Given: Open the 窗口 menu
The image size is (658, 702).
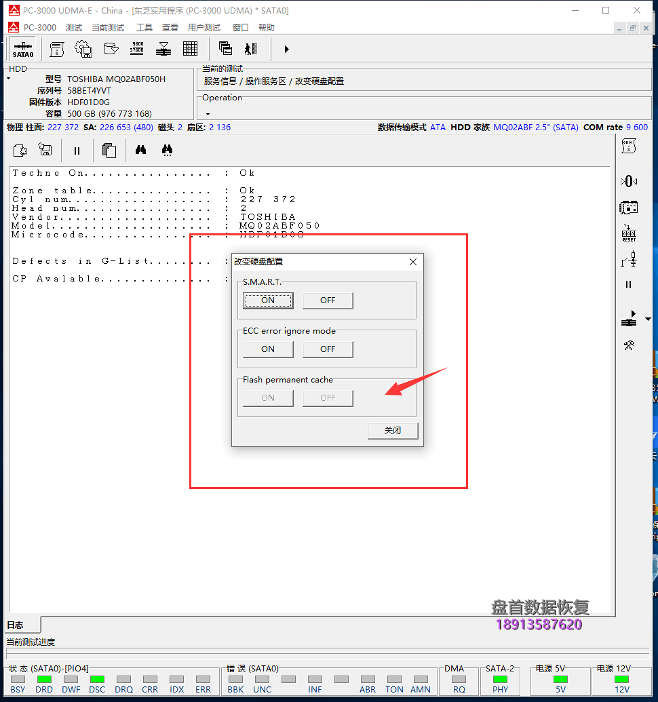Looking at the screenshot, I should click(x=240, y=28).
